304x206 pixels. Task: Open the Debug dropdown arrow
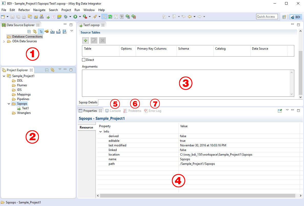tap(70, 17)
